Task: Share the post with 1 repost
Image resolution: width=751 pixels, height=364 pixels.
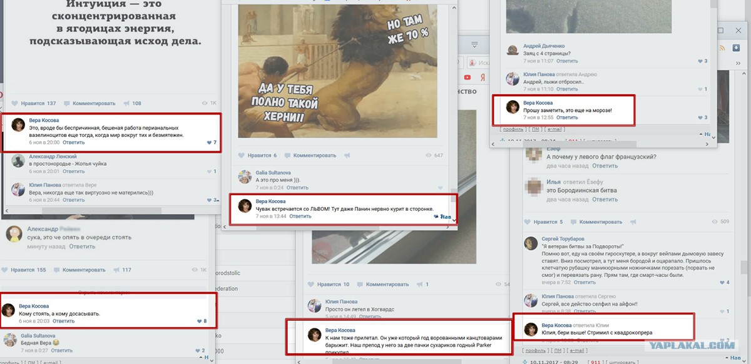Action: point(422,284)
